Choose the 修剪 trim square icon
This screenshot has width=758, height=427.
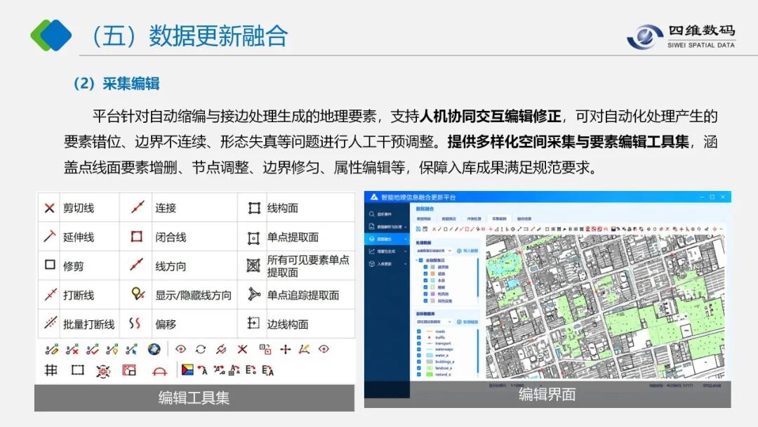[x=50, y=265]
